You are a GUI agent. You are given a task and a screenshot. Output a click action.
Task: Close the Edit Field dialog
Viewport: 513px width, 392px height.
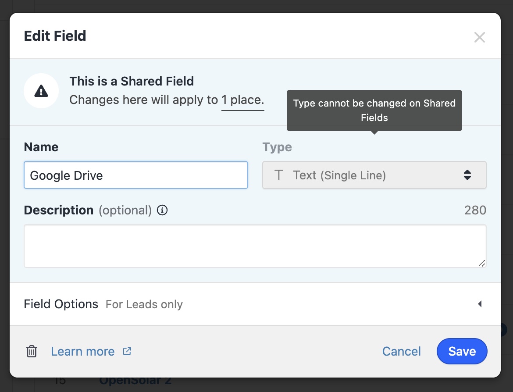tap(479, 37)
